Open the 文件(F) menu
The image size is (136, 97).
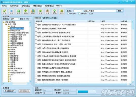click(x=5, y=6)
